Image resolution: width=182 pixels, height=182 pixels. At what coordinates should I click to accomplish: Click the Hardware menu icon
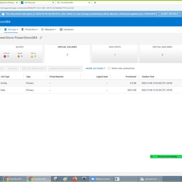61,30
